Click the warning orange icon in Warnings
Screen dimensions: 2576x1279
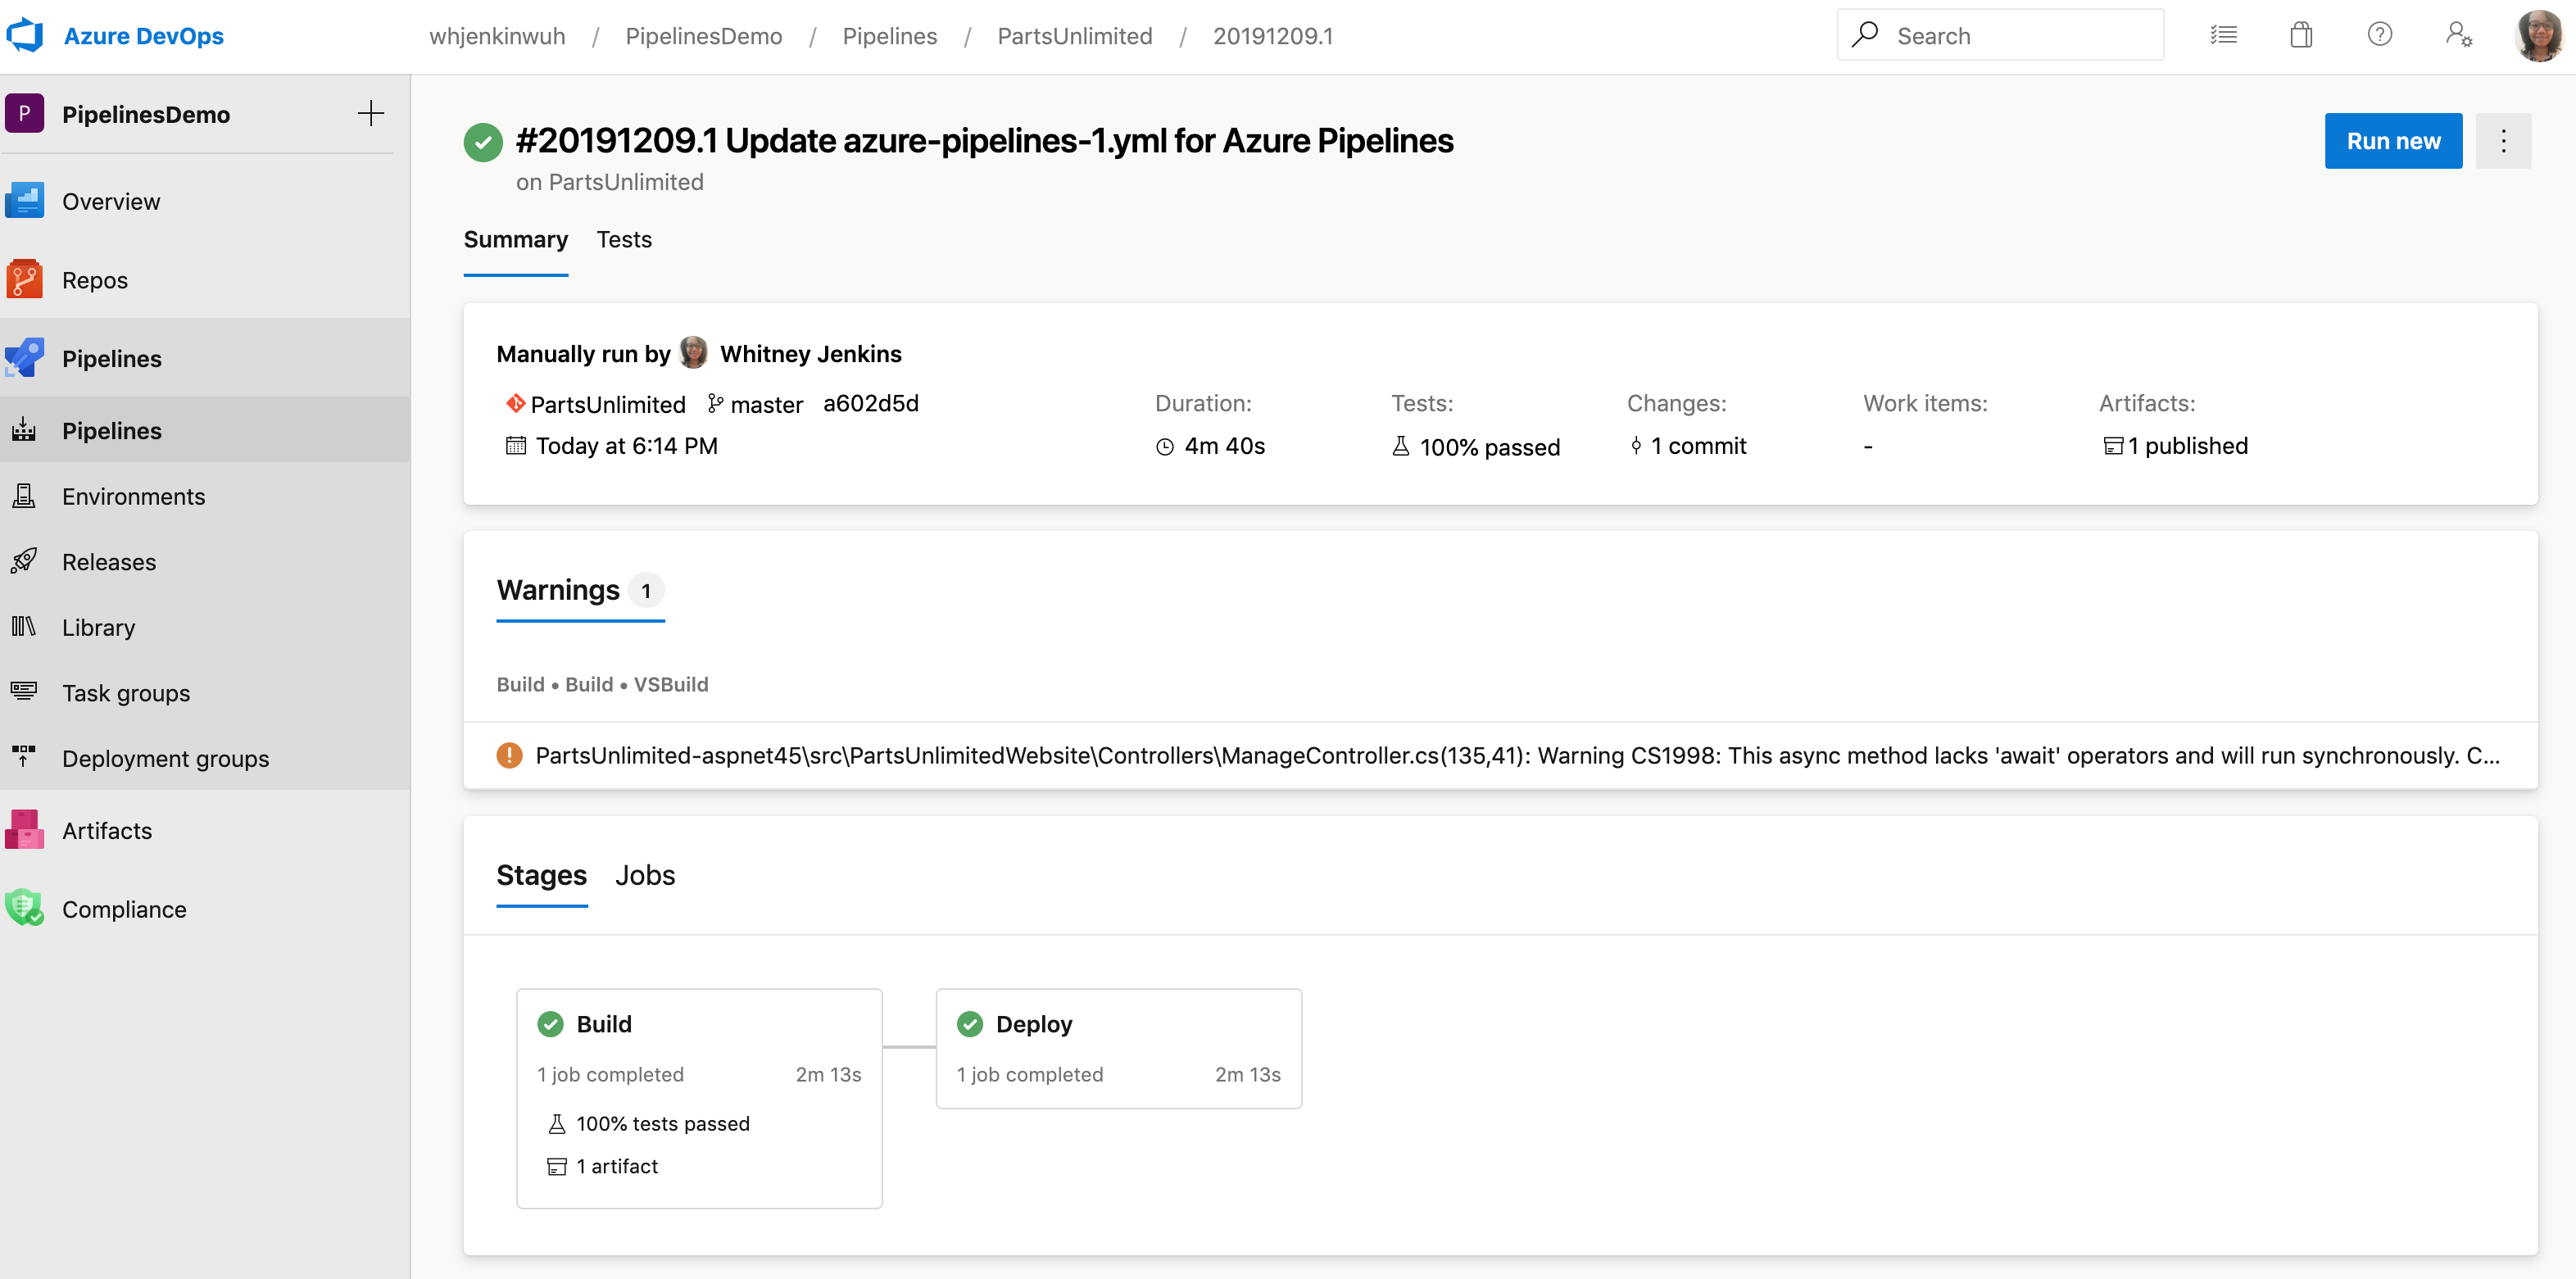tap(506, 755)
